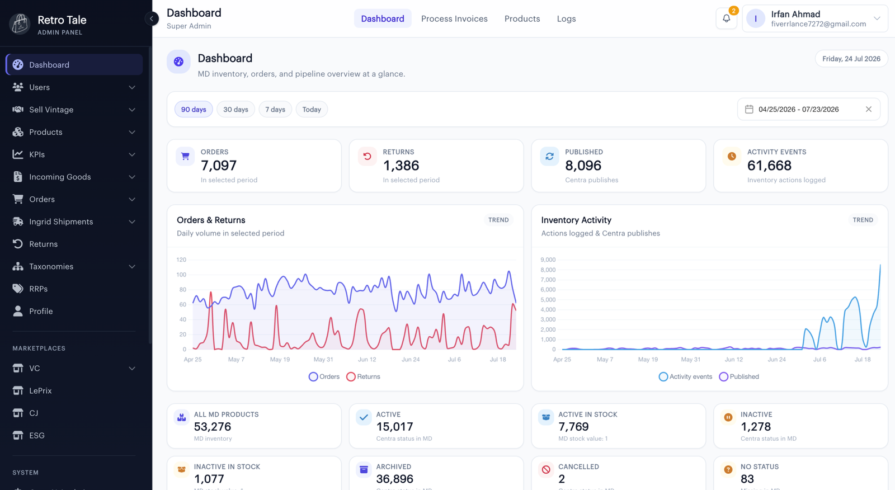Collapse sidebar with the arrow icon
This screenshot has width=895, height=490.
click(151, 18)
